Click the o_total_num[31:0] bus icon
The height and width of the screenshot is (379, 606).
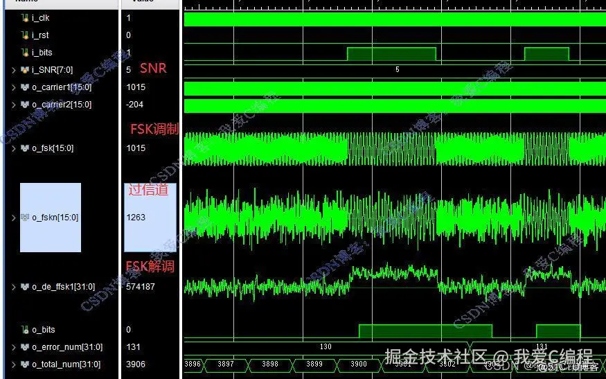pyautogui.click(x=25, y=364)
